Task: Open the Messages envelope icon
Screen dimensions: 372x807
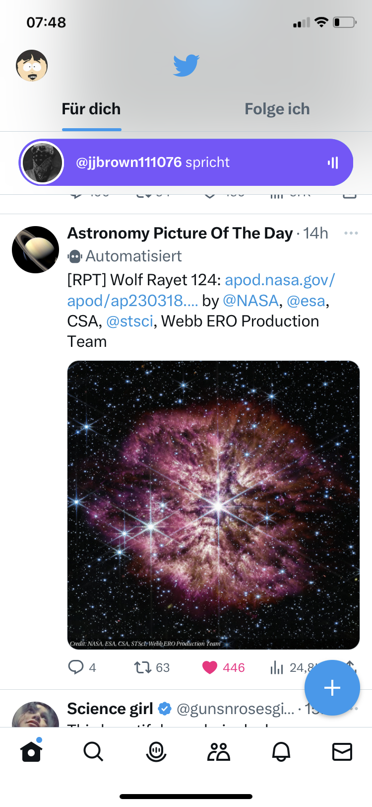Action: click(x=342, y=751)
